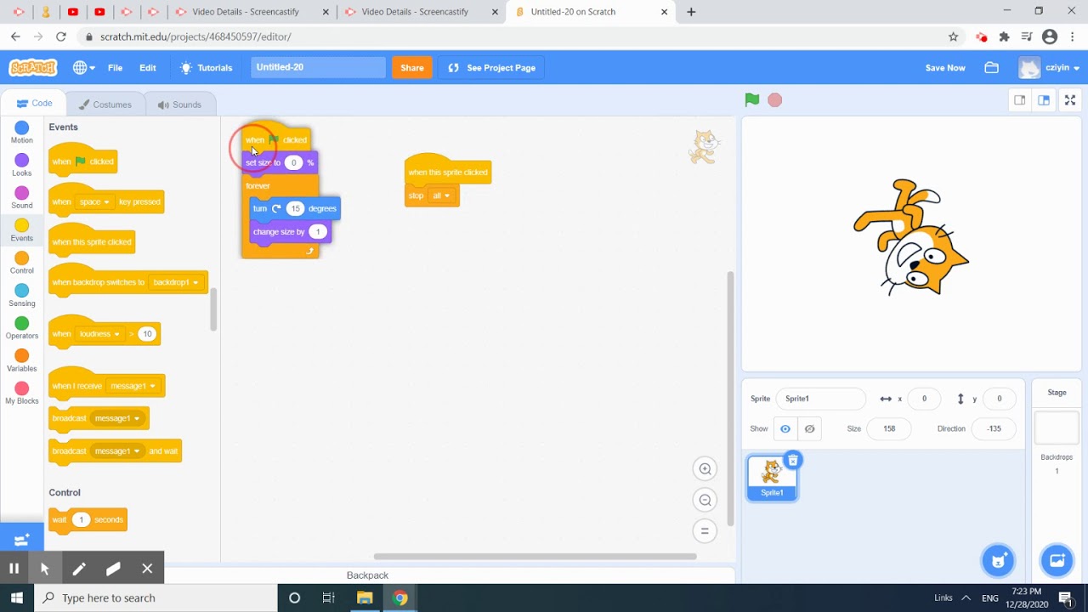
Task: Click See Project Page button
Action: coord(492,67)
